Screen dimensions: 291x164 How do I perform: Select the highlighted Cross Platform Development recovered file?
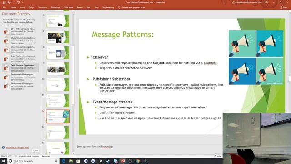20,68
